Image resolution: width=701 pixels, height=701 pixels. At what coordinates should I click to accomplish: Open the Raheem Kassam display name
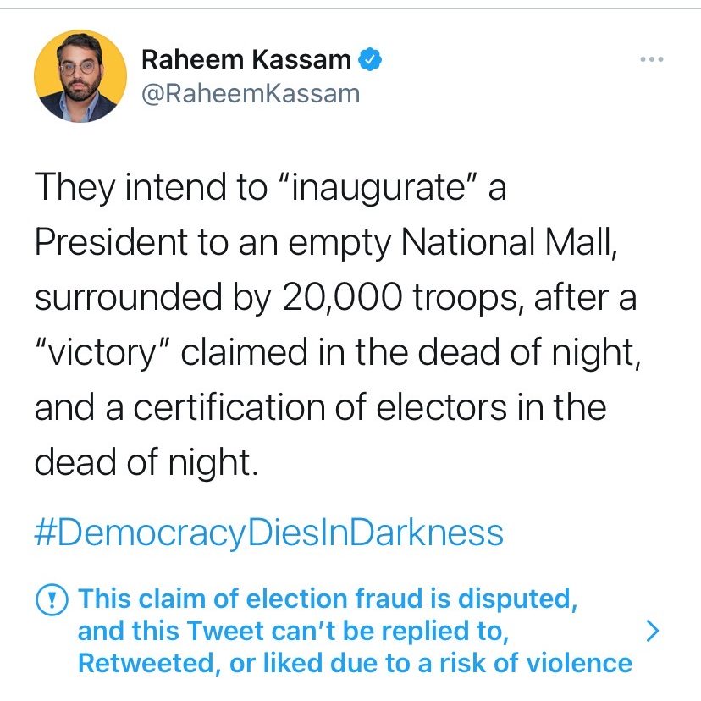[x=246, y=59]
